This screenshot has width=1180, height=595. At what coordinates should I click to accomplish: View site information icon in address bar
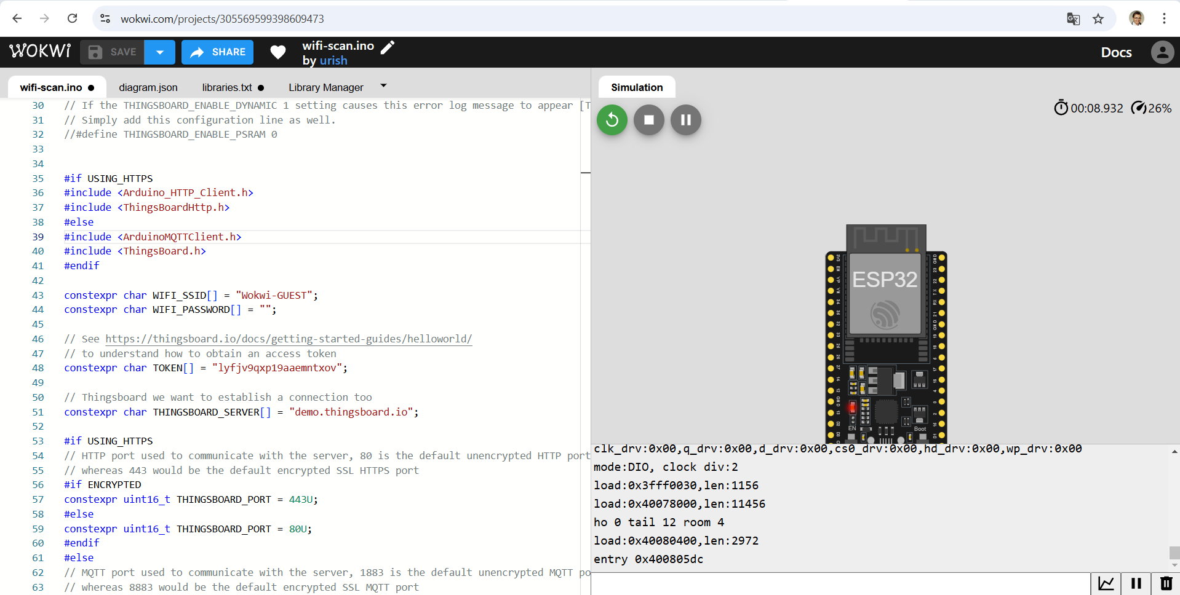pyautogui.click(x=105, y=18)
